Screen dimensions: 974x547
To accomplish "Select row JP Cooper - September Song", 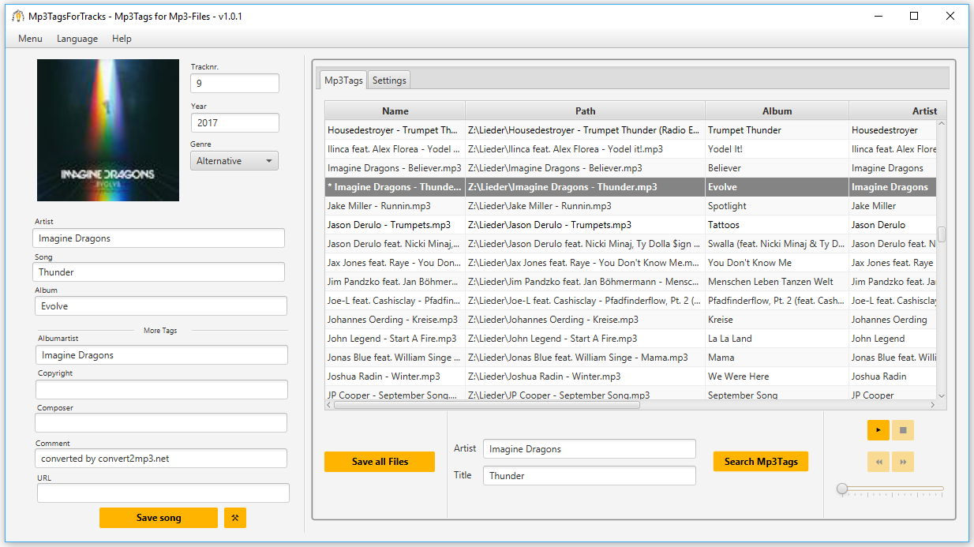I will (x=631, y=395).
